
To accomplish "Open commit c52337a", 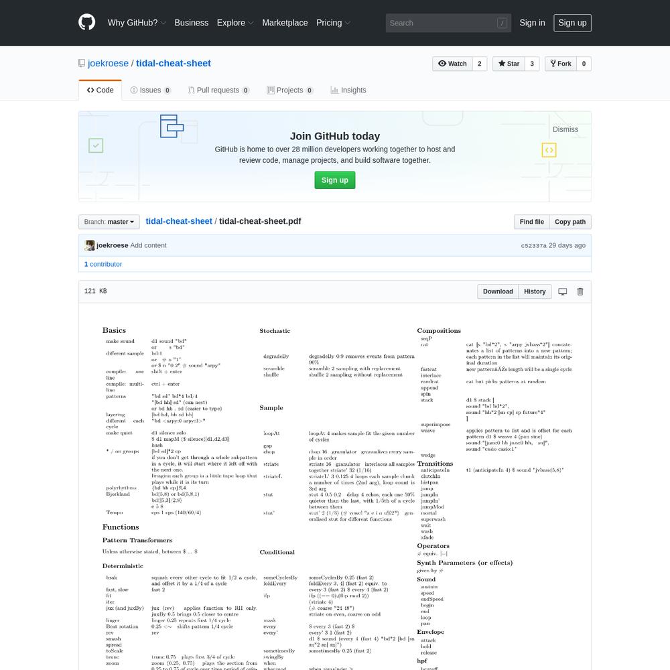I will (x=534, y=245).
